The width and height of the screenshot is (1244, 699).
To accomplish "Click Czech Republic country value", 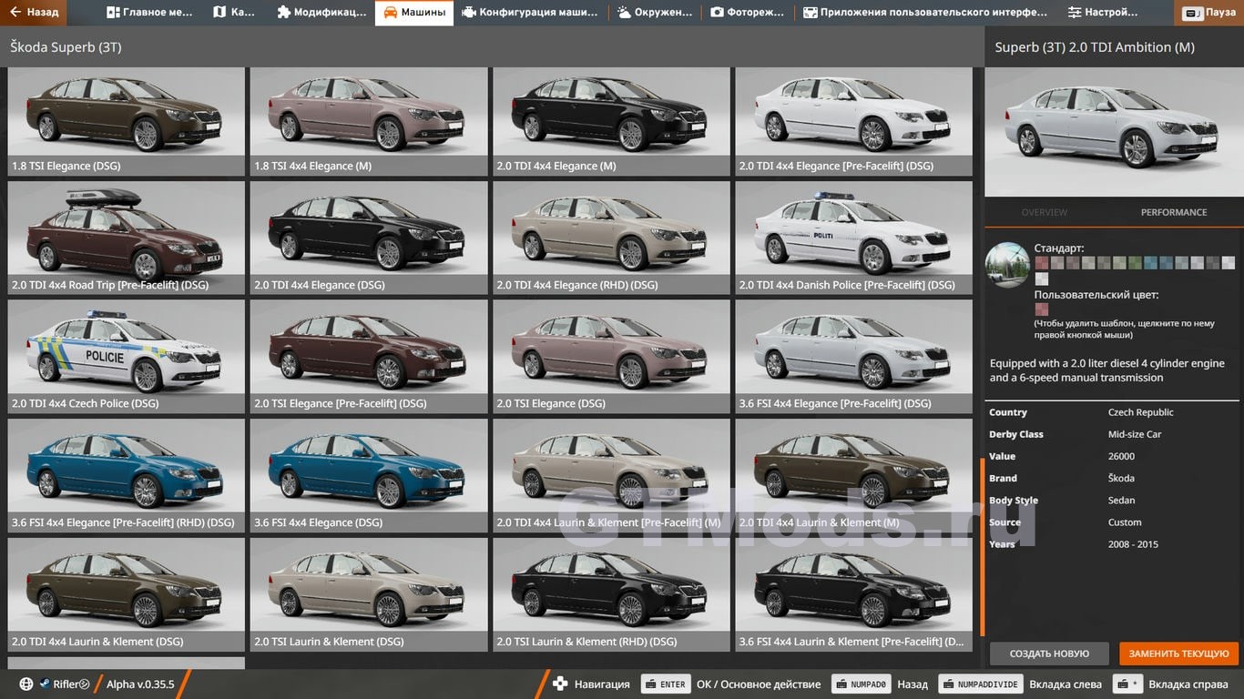I will pos(1140,412).
